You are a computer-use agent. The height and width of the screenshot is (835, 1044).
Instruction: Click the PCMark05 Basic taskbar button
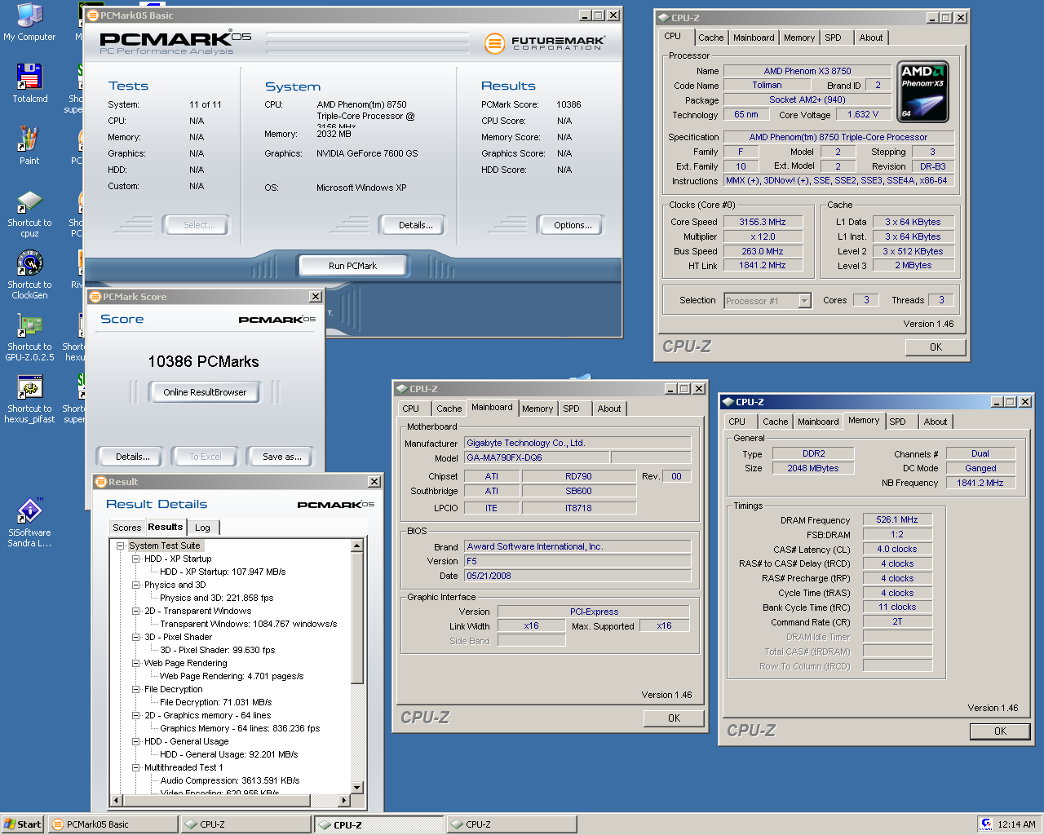coord(113,824)
